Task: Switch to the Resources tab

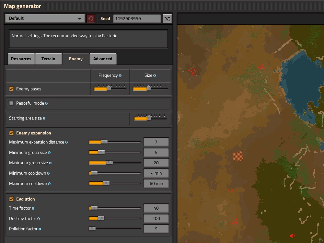Action: (x=21, y=59)
